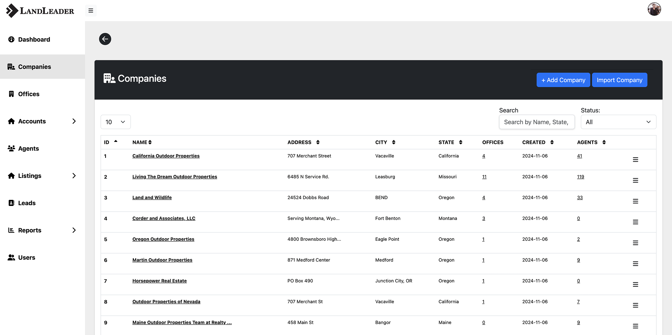
Task: Click the Listings sidebar label
Action: point(29,176)
